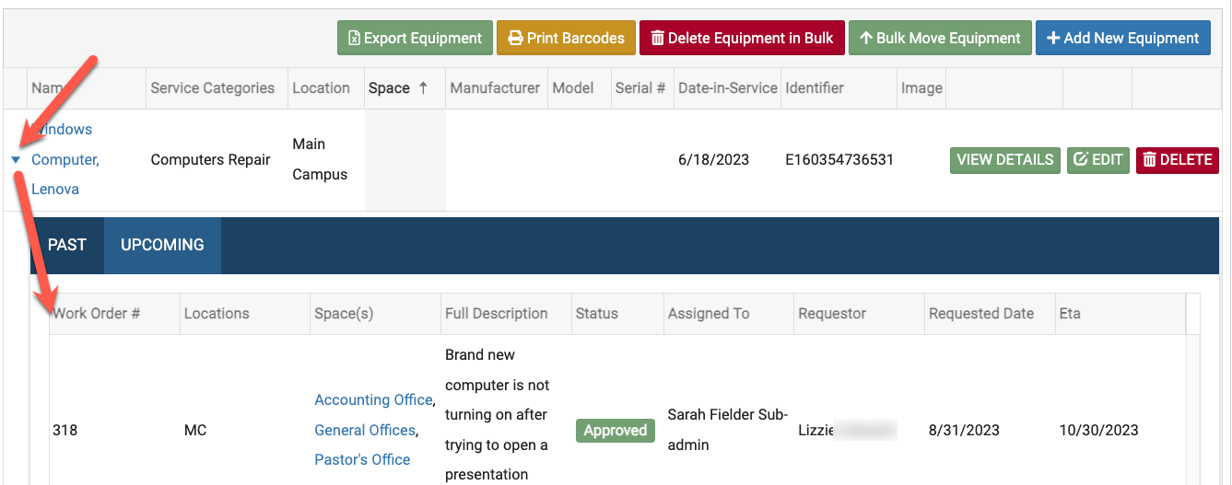The image size is (1232, 485).
Task: Open the Accounting Office space link
Action: pos(373,400)
